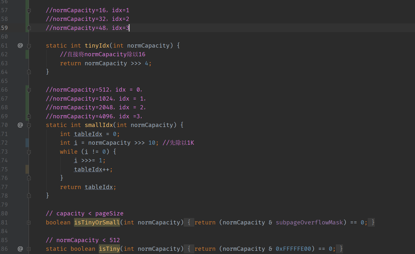Click green change marker beside normCapacity=1024 comment
415x254 pixels.
27,98
